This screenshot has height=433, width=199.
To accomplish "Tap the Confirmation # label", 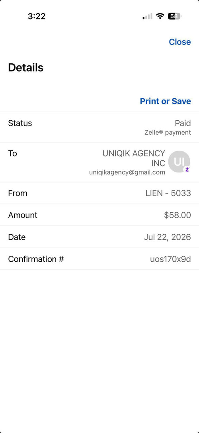I will (36, 259).
